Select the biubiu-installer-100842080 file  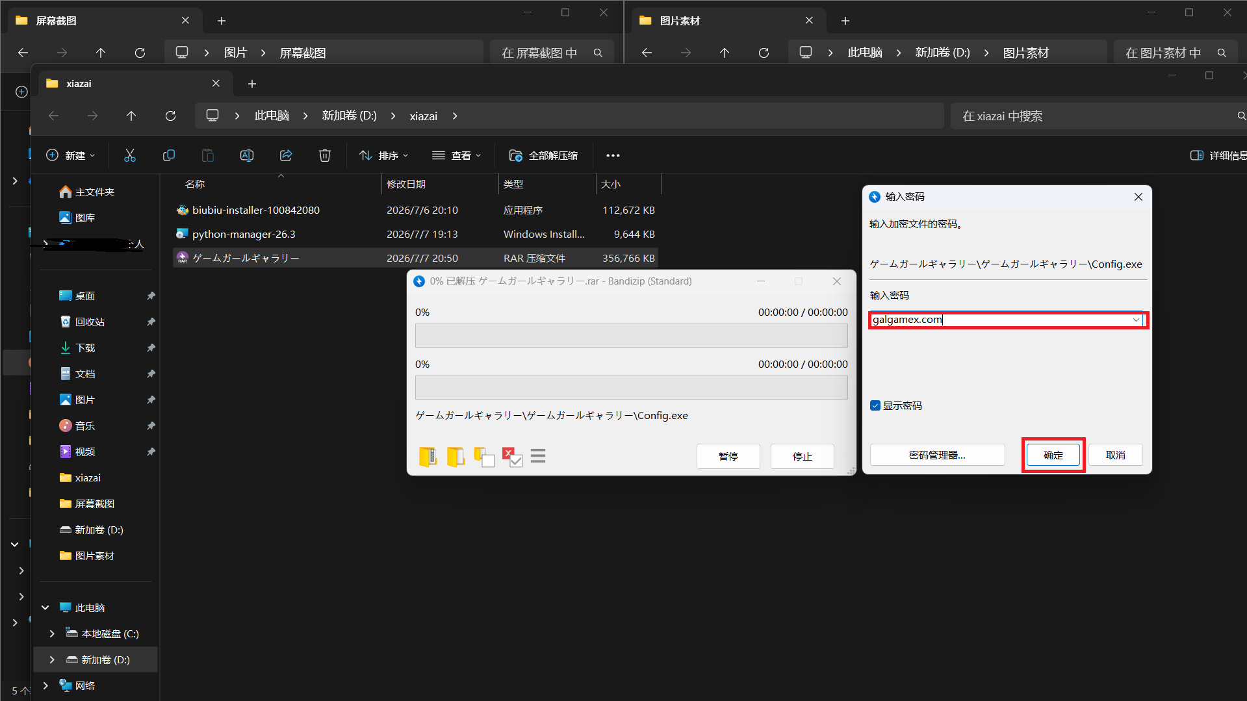click(415, 210)
